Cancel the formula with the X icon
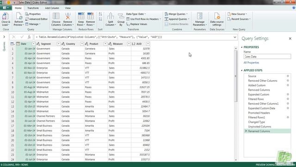 [13, 37]
